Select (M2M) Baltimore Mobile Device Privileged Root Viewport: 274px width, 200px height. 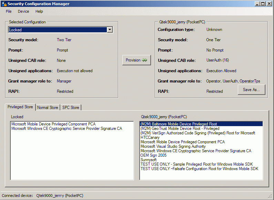[179, 124]
